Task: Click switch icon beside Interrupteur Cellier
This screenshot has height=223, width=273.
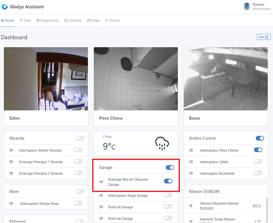Action: point(191,162)
